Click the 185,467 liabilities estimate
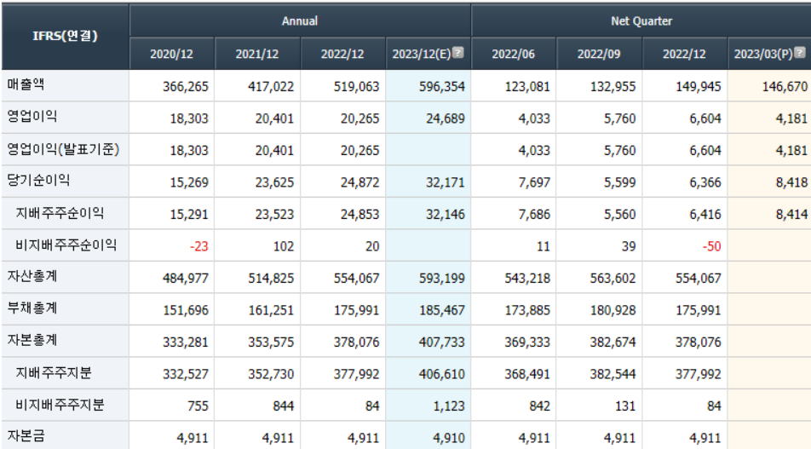 click(x=442, y=310)
